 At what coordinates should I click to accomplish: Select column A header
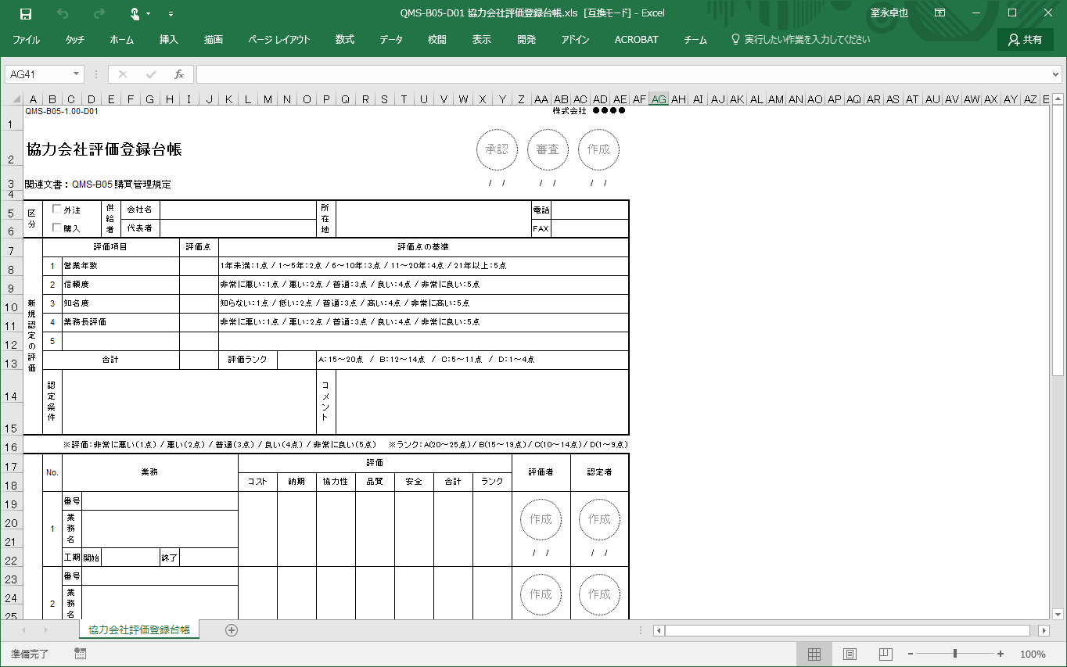pos(33,99)
